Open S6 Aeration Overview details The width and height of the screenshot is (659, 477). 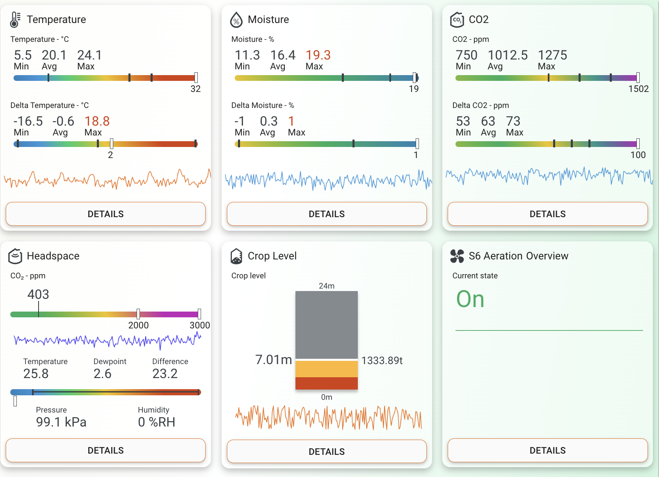point(547,450)
